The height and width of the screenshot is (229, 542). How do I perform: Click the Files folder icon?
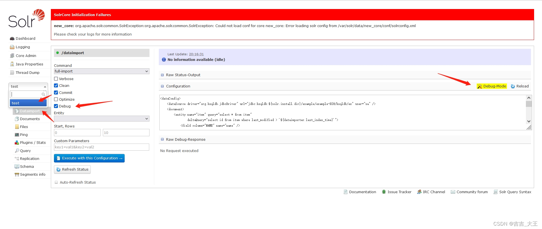point(17,127)
